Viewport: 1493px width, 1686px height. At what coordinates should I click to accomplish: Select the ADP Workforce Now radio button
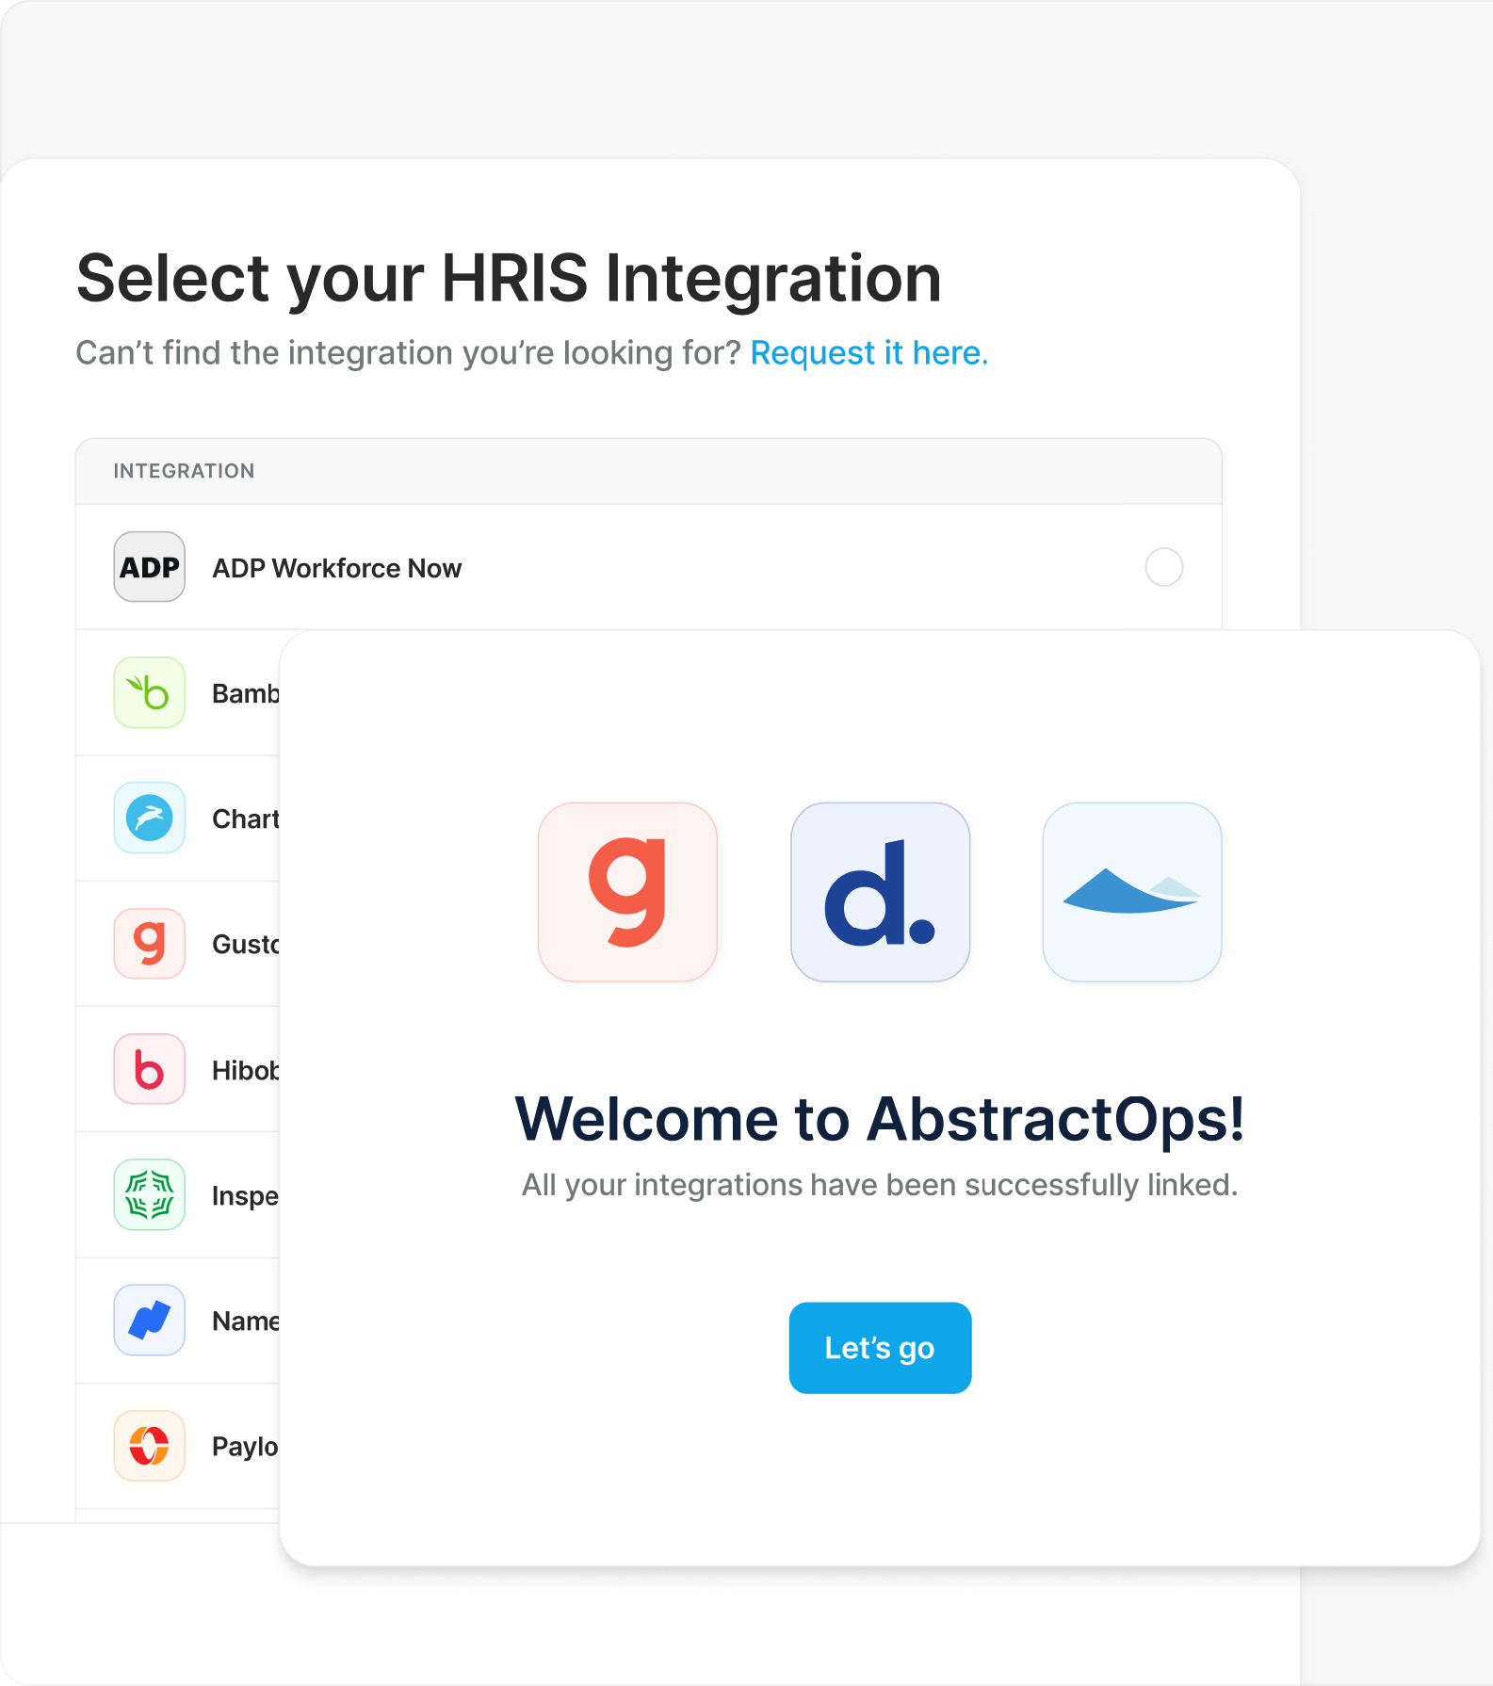[1163, 567]
